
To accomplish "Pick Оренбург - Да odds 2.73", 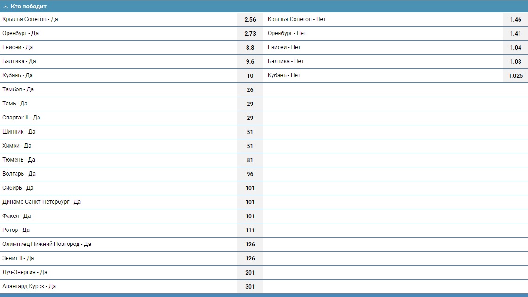I will (250, 34).
